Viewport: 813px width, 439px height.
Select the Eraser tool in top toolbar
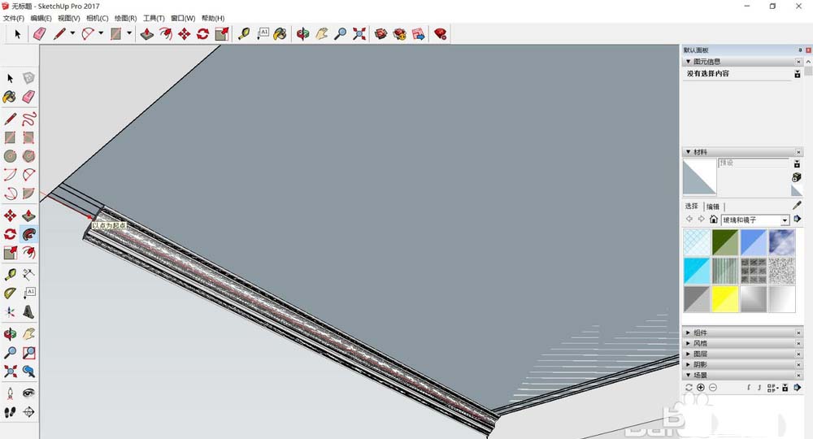tap(40, 34)
